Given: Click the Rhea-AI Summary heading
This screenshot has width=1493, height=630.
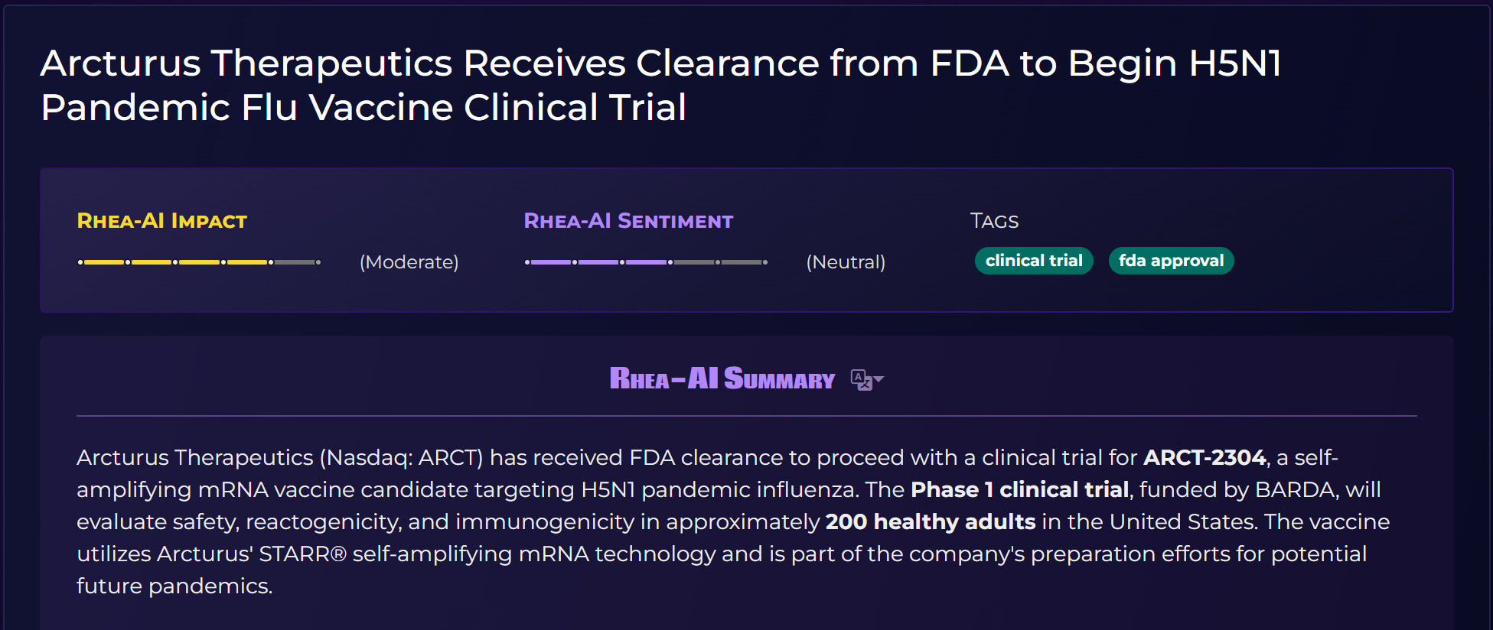Looking at the screenshot, I should pos(722,378).
